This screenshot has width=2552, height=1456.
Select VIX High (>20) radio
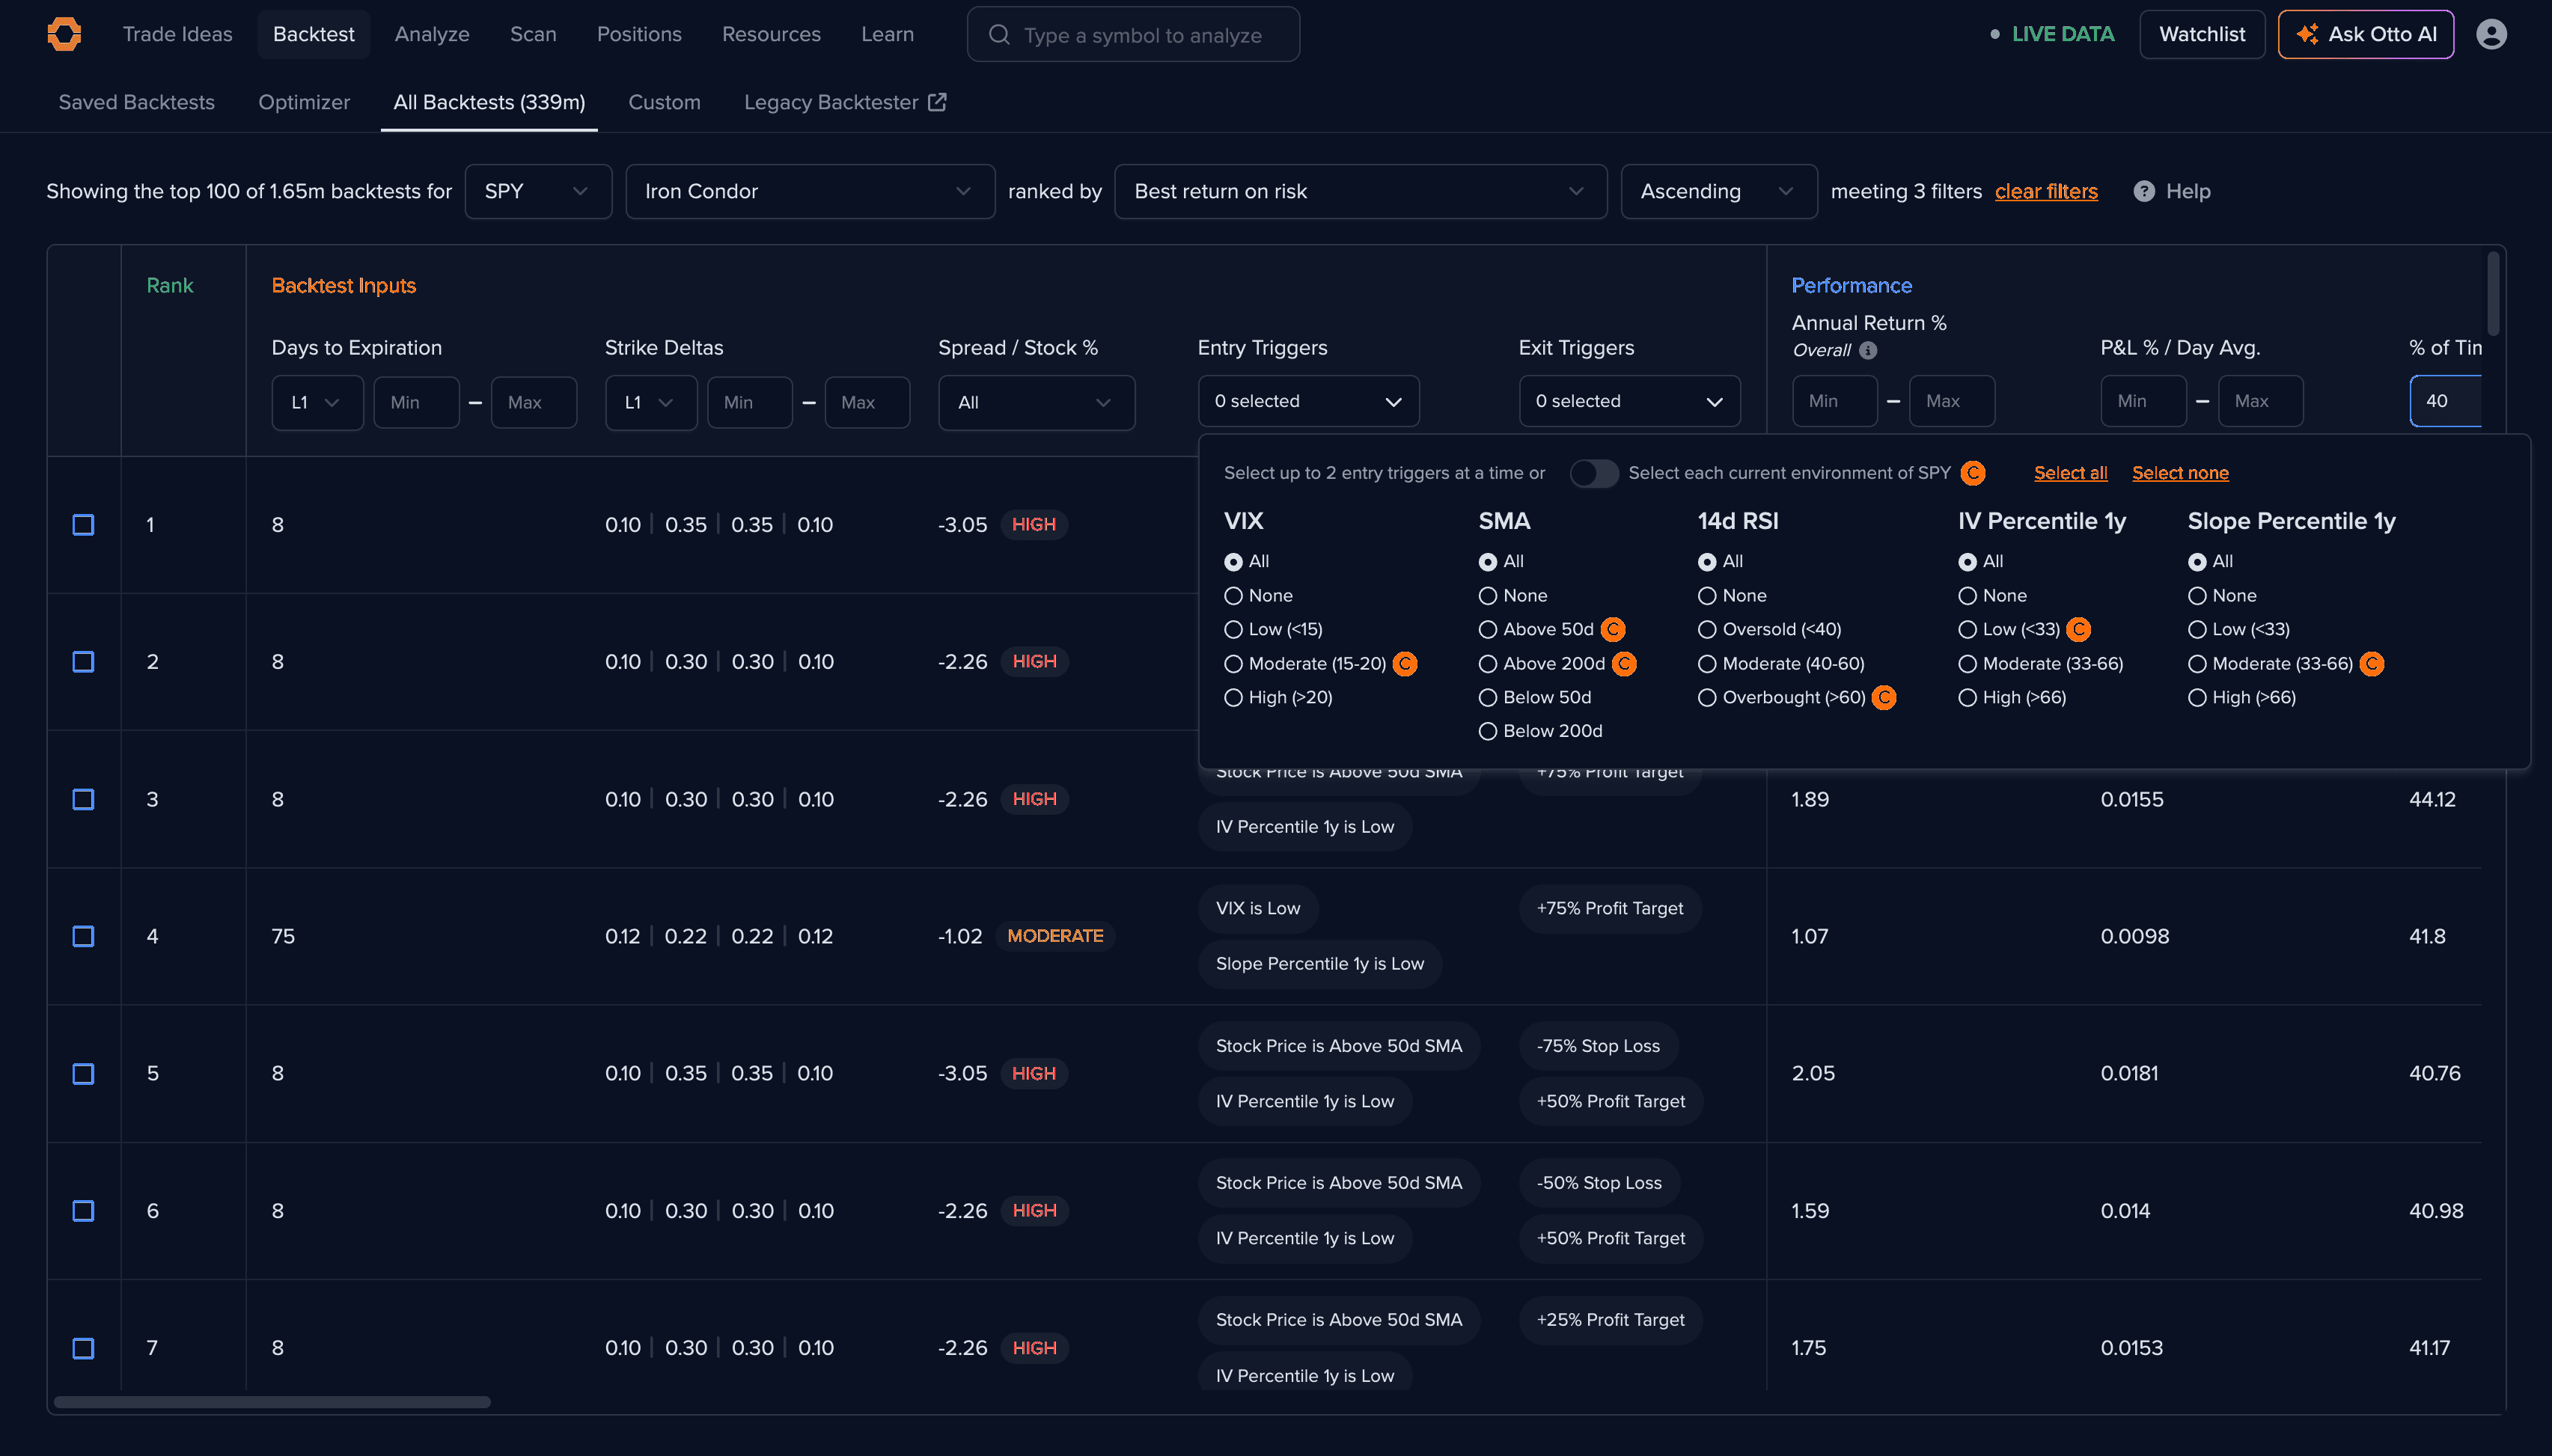coord(1233,698)
